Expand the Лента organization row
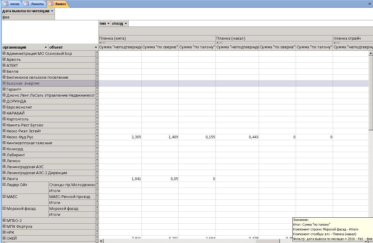 click(4, 179)
